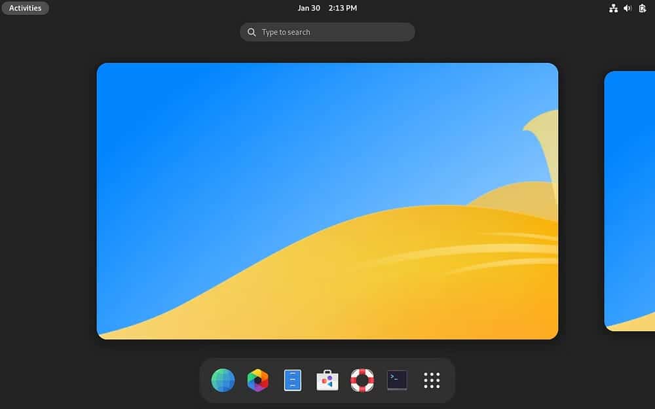
Task: Click the Jan 30 date label
Action: coord(309,8)
